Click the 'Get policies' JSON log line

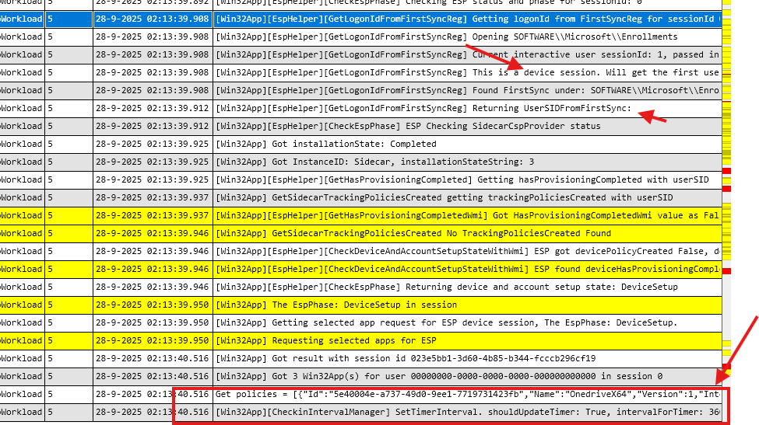click(x=467, y=394)
